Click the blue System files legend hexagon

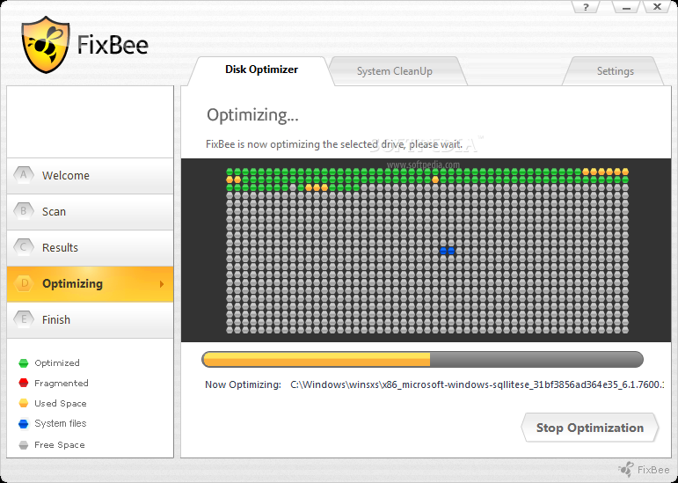24,424
